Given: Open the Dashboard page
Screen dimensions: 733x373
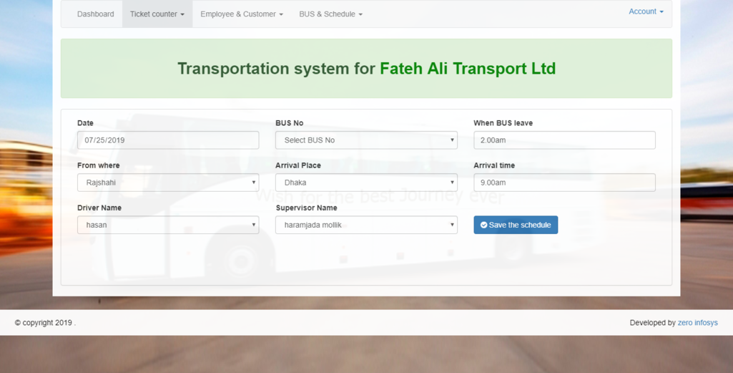Looking at the screenshot, I should (95, 14).
